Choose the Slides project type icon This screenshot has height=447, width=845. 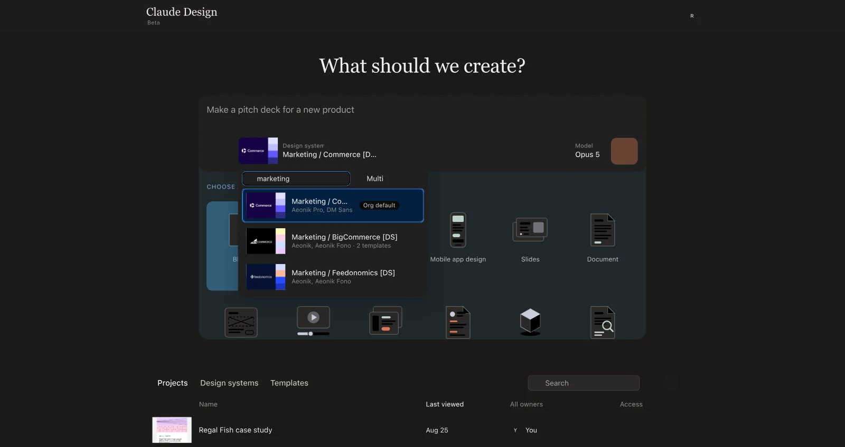[530, 230]
